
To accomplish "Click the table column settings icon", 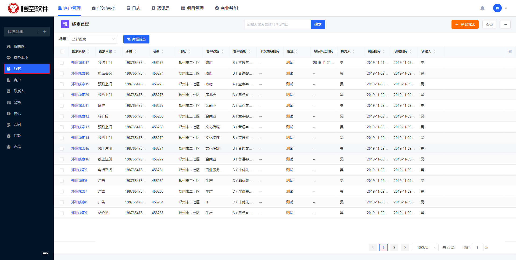I will pos(510,51).
